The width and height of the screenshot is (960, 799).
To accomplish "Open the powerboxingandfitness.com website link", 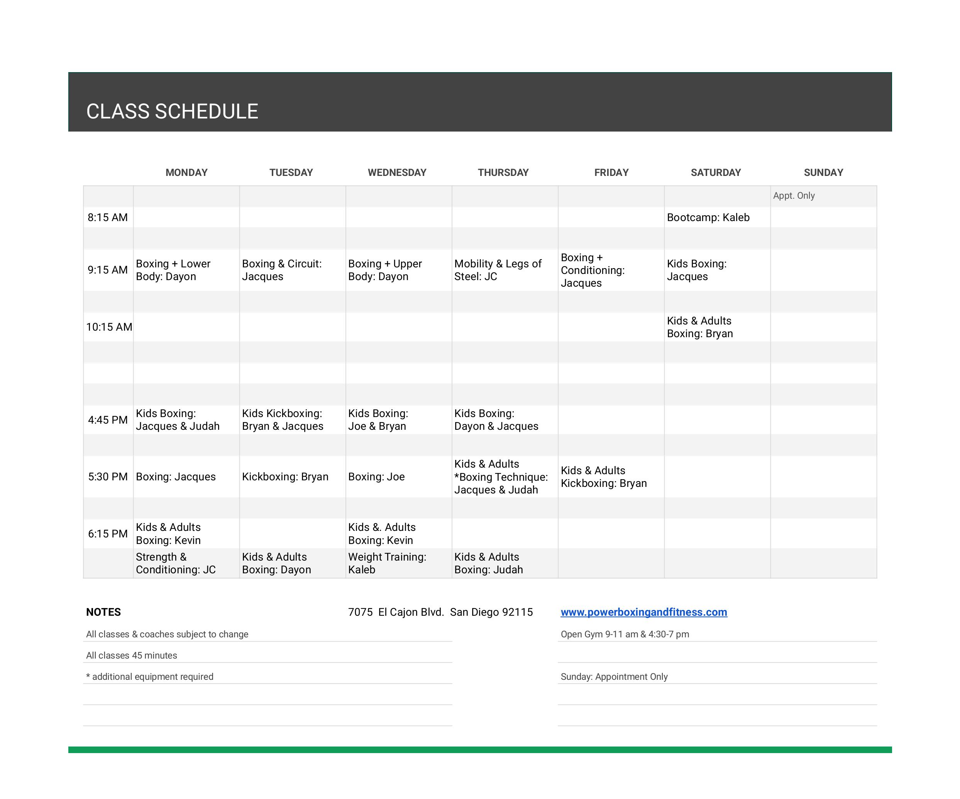I will (643, 612).
